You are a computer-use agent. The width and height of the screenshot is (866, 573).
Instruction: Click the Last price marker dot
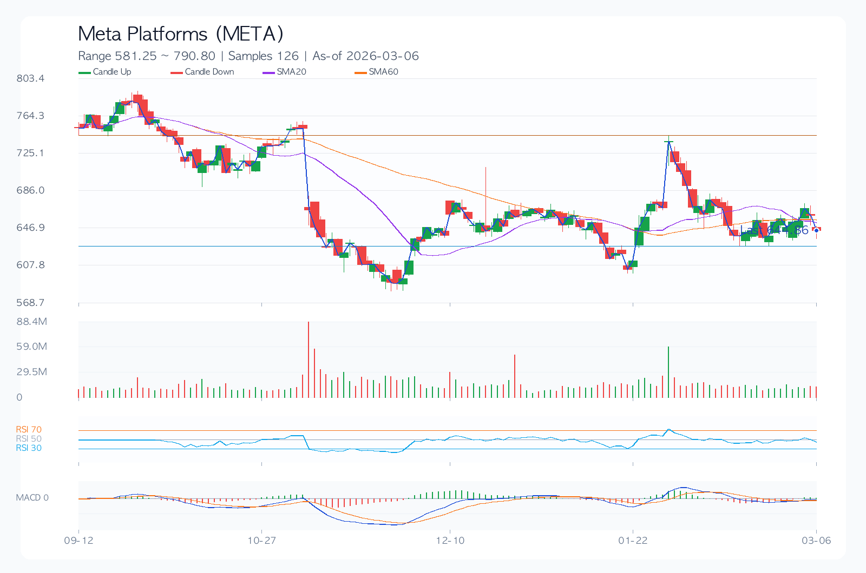816,230
